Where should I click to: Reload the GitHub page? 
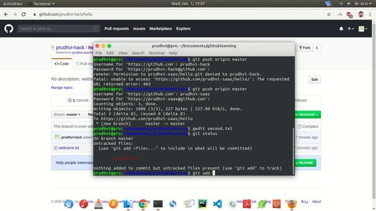click(23, 14)
